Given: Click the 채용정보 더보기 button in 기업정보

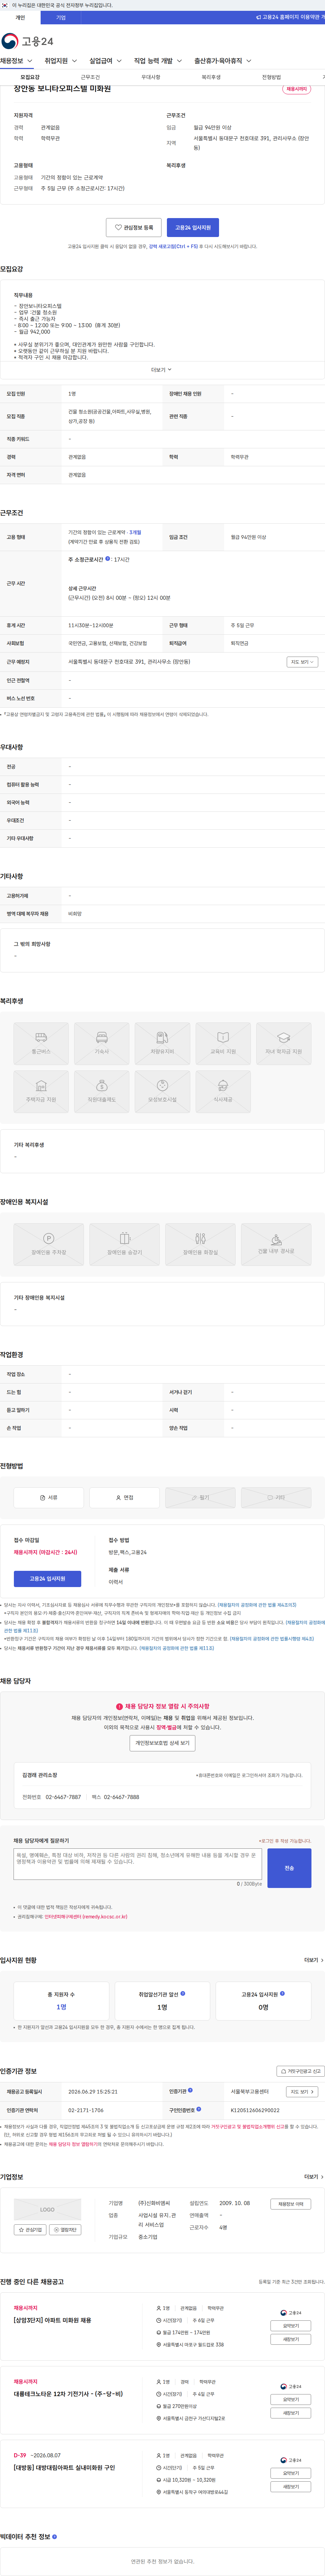Looking at the screenshot, I should click(290, 2204).
